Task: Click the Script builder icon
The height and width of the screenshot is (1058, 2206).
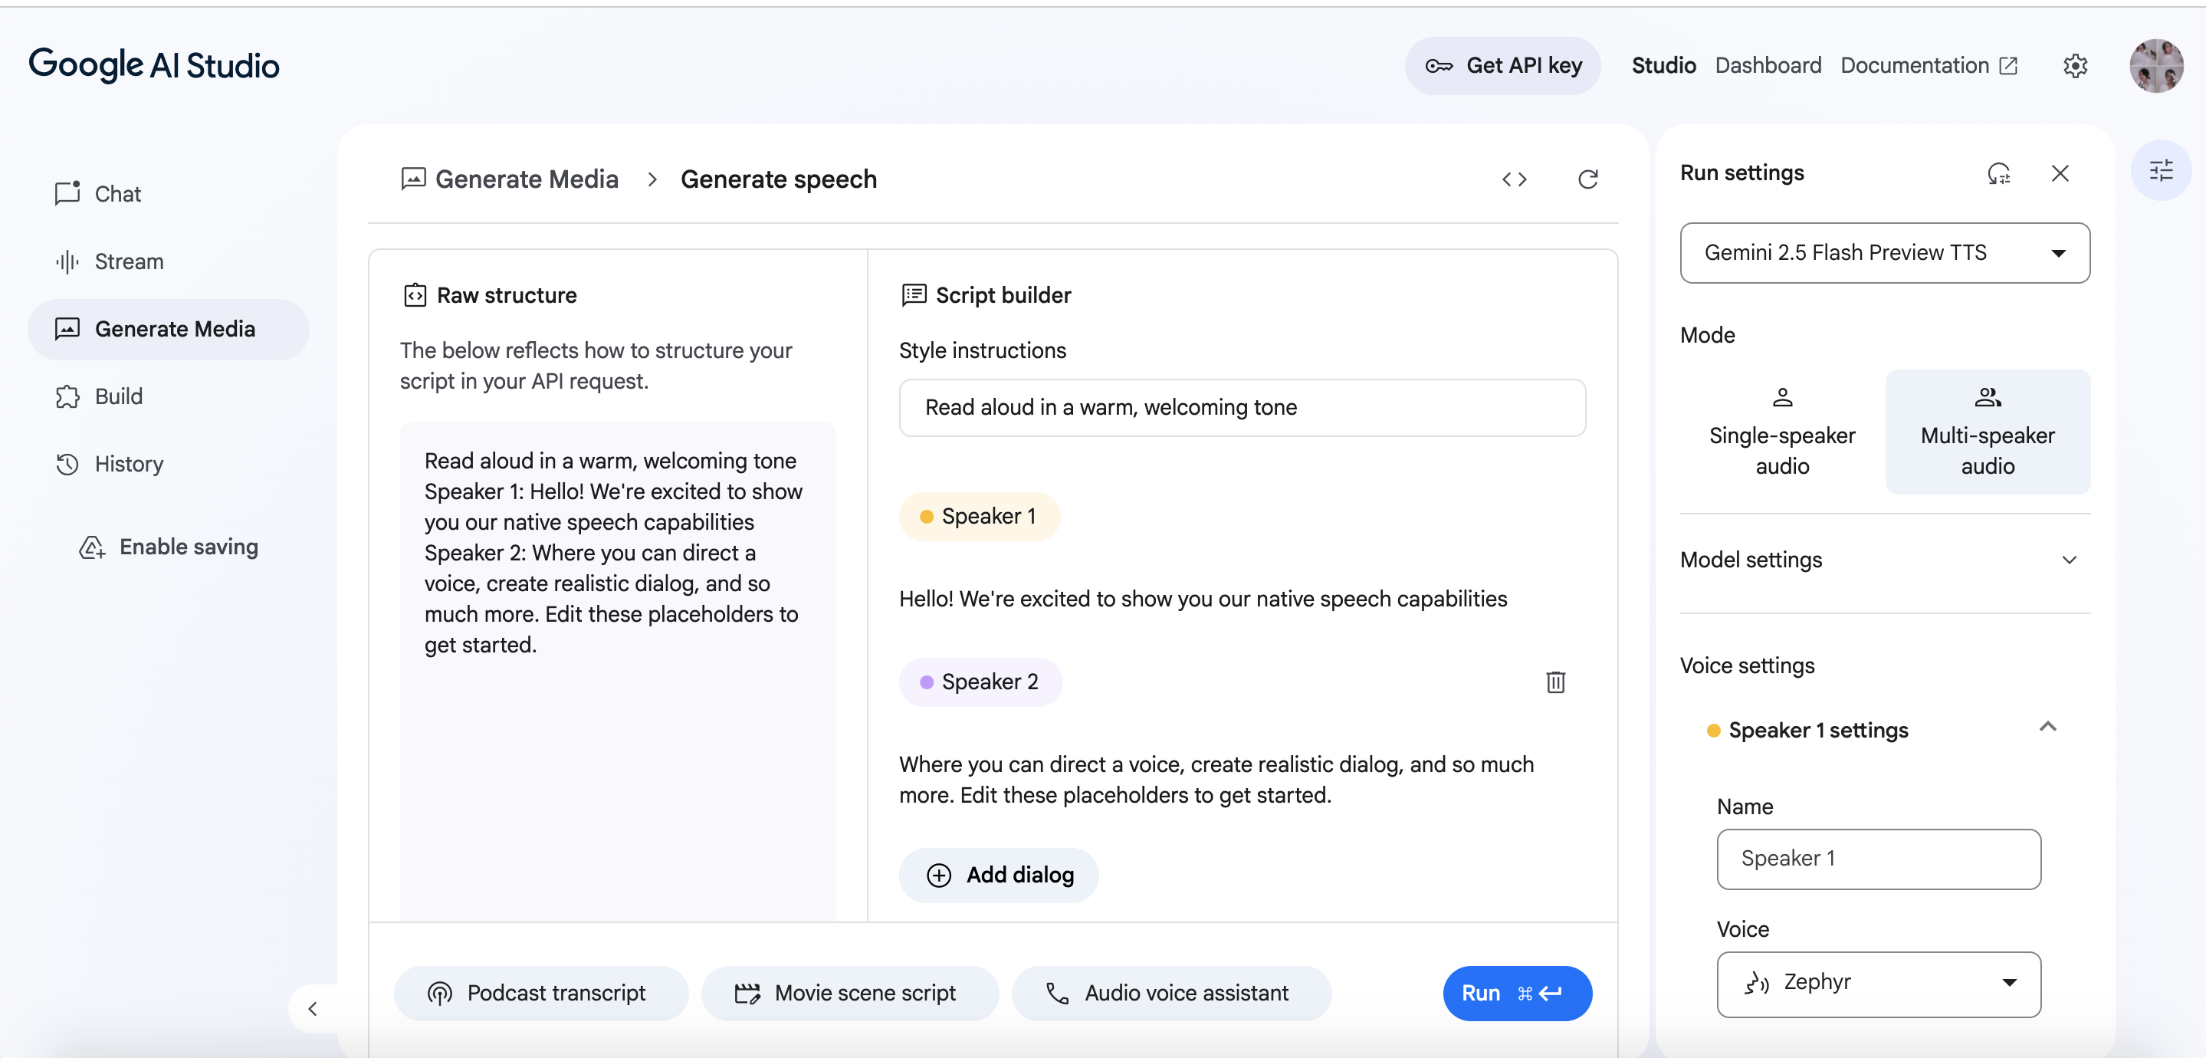Action: tap(914, 296)
